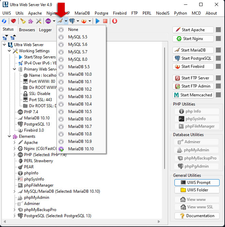Click the collapse all tree icon
This screenshot has width=225, height=227.
tap(13, 37)
